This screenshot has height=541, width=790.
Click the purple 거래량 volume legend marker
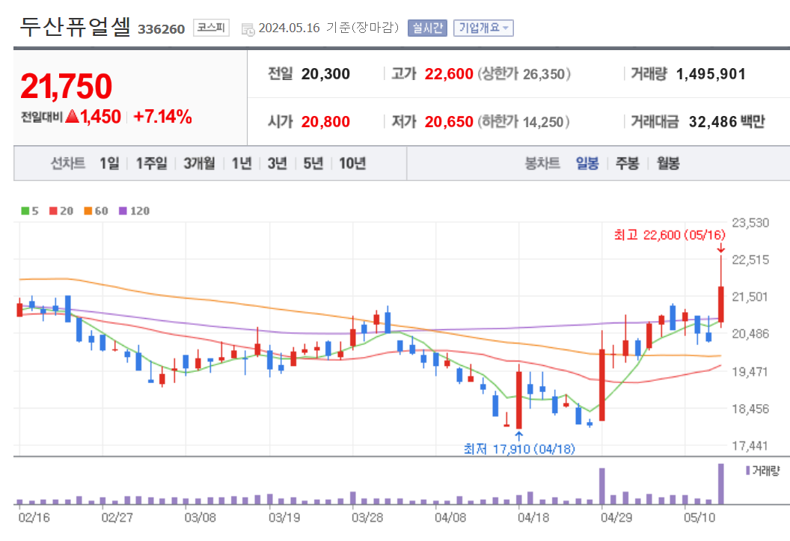click(x=747, y=471)
